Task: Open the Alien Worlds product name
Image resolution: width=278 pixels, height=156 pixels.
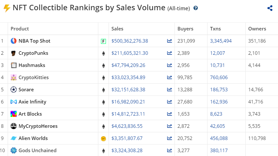Action: tap(33, 138)
